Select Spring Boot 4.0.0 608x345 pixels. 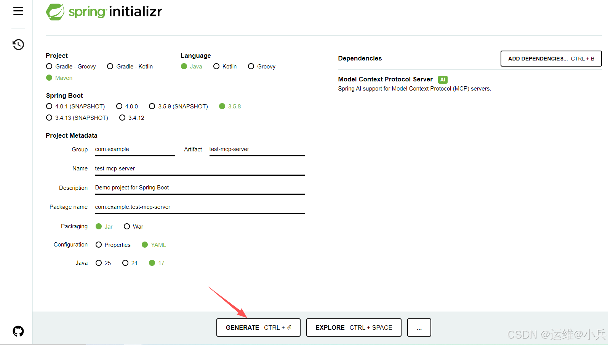coord(127,107)
